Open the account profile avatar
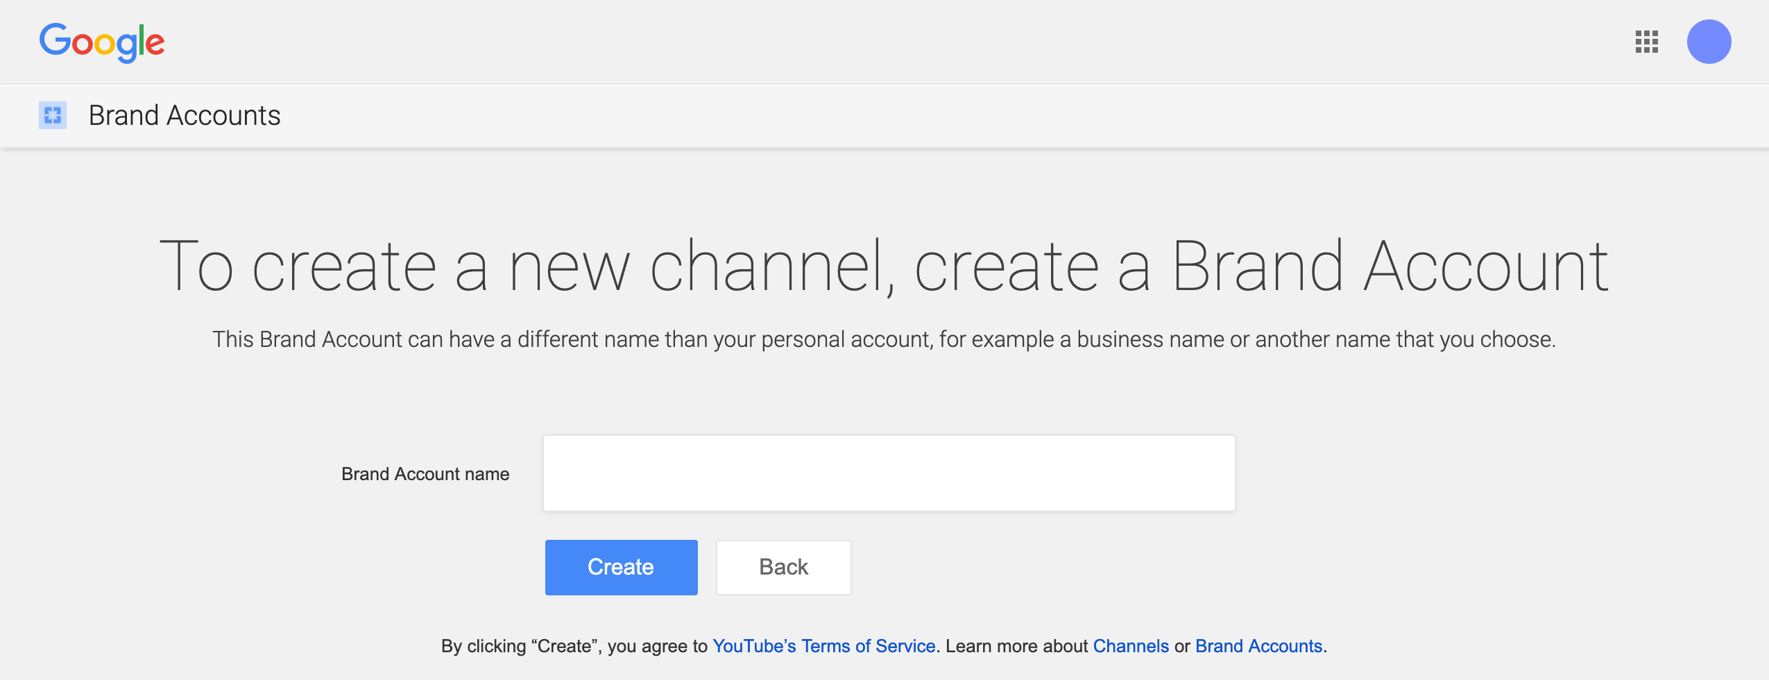Screen dimensions: 1769x680 pos(1709,42)
